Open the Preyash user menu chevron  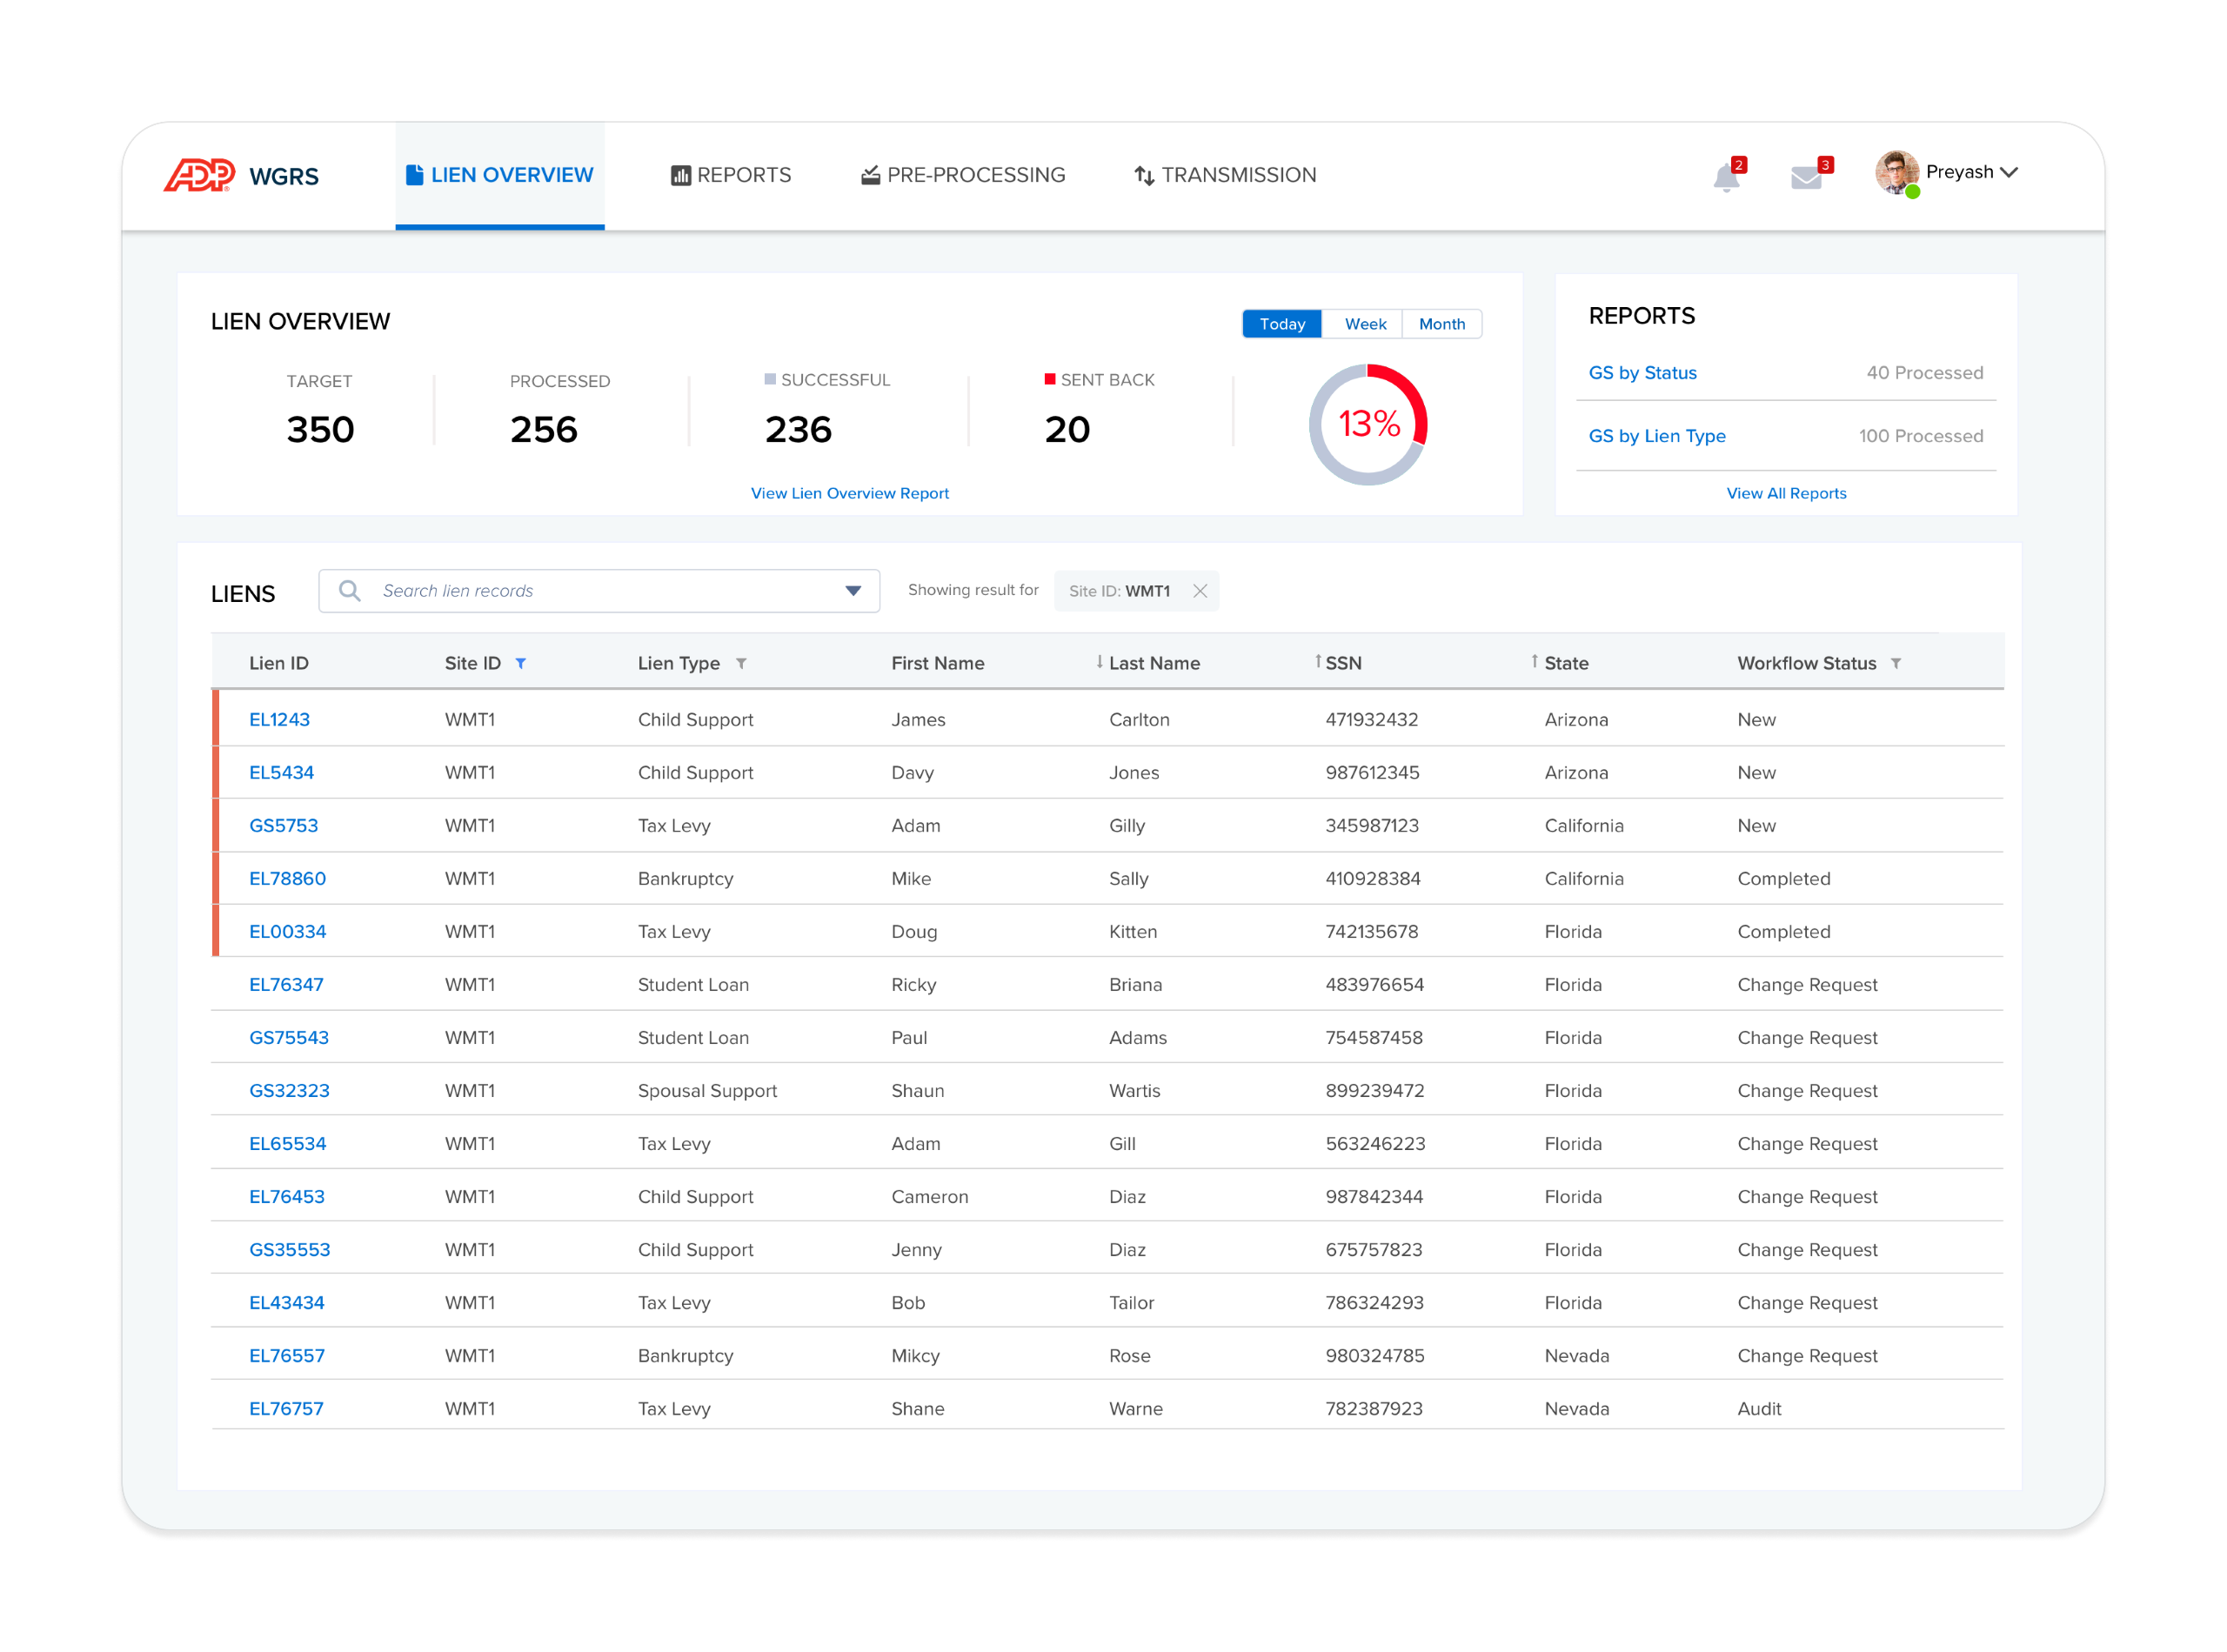click(2008, 172)
